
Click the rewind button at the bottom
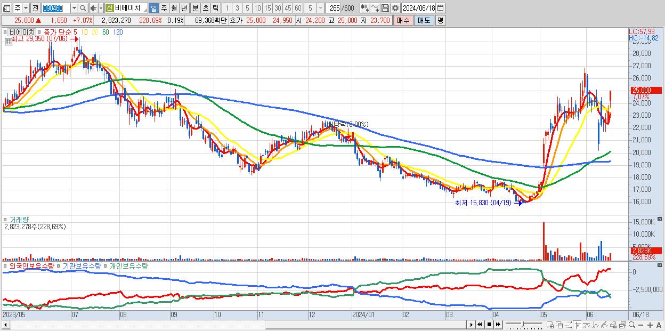(480, 325)
